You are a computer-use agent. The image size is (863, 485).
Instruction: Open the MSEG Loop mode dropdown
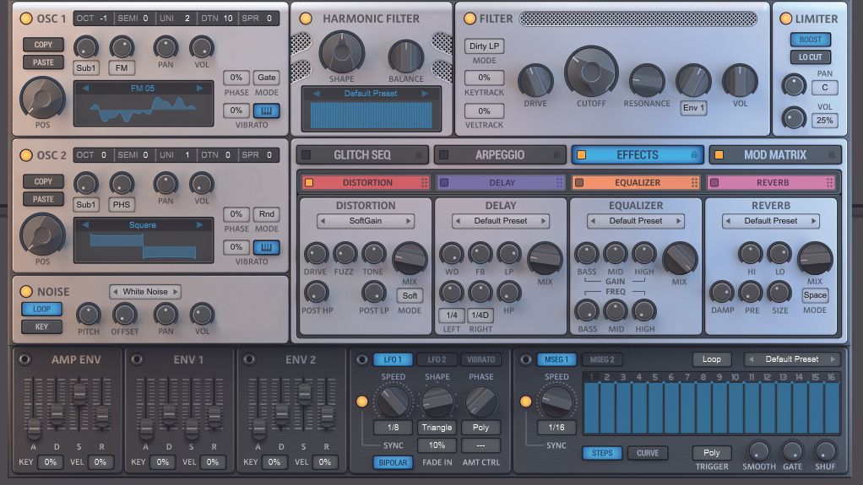[x=712, y=359]
